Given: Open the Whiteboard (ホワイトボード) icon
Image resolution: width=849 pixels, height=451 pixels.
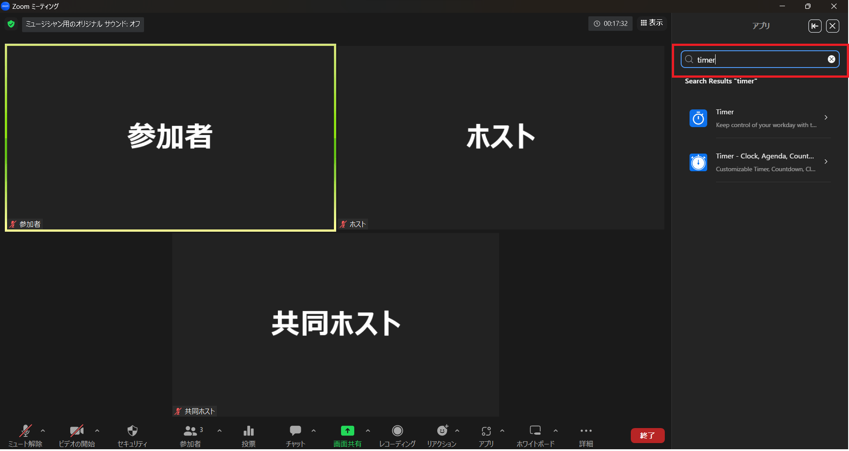Looking at the screenshot, I should click(535, 431).
